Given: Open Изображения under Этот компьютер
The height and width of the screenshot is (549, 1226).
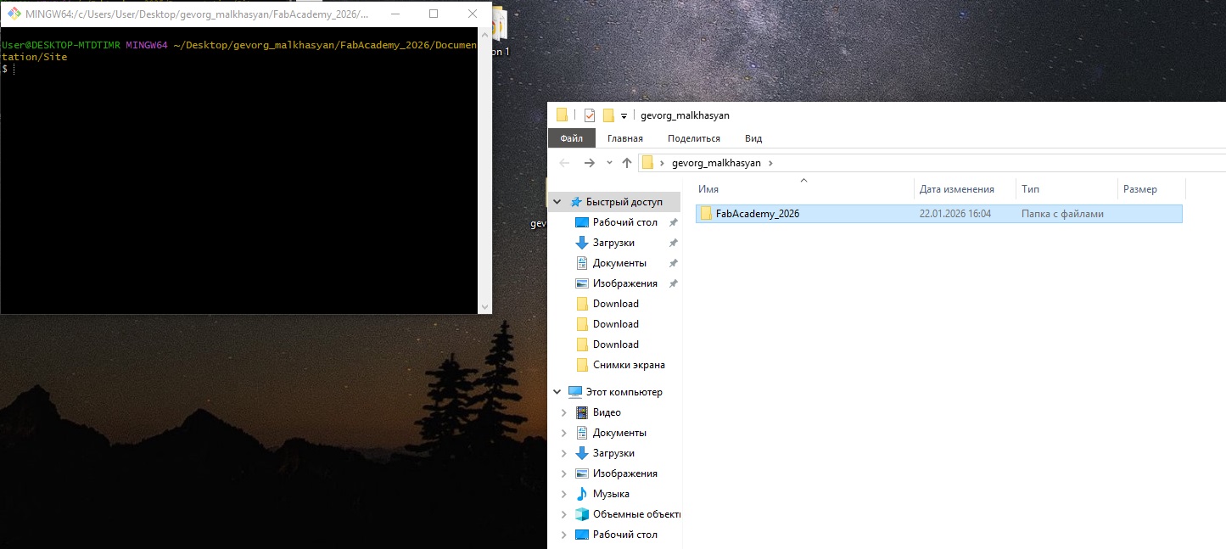Looking at the screenshot, I should [x=625, y=473].
